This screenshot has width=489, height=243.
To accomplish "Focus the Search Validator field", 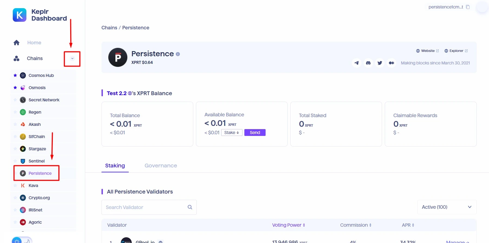I will pos(149,207).
